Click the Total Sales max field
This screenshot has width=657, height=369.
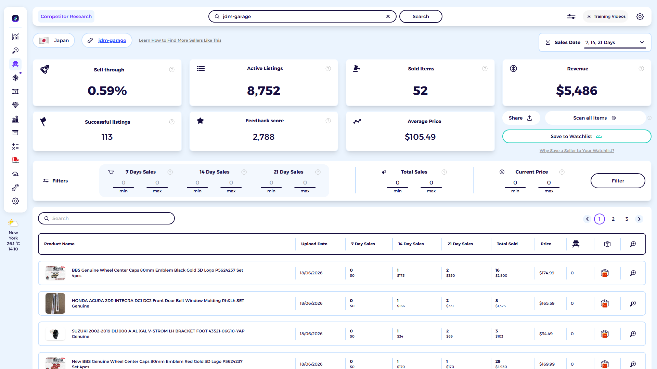(x=431, y=183)
